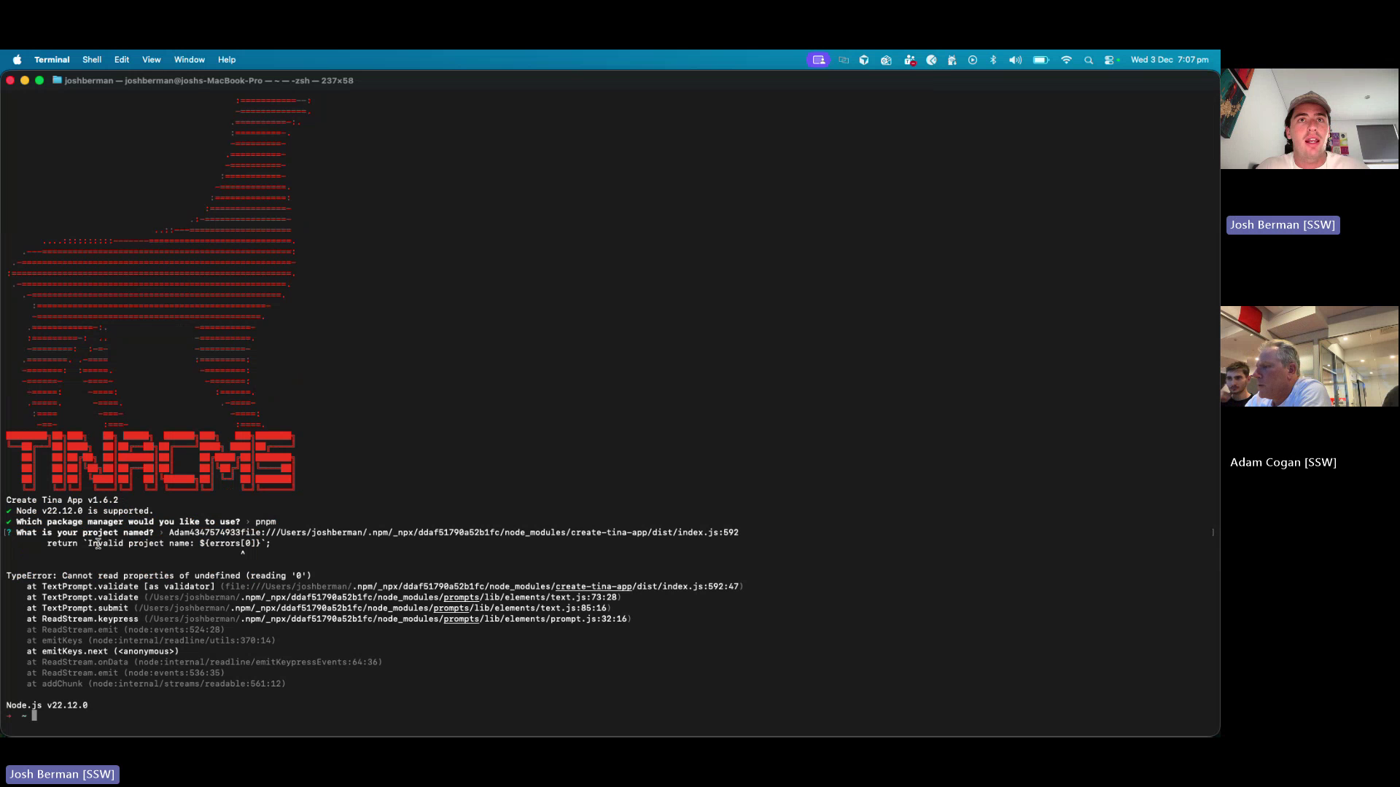Open the Terminal menu
The height and width of the screenshot is (787, 1400).
[52, 60]
